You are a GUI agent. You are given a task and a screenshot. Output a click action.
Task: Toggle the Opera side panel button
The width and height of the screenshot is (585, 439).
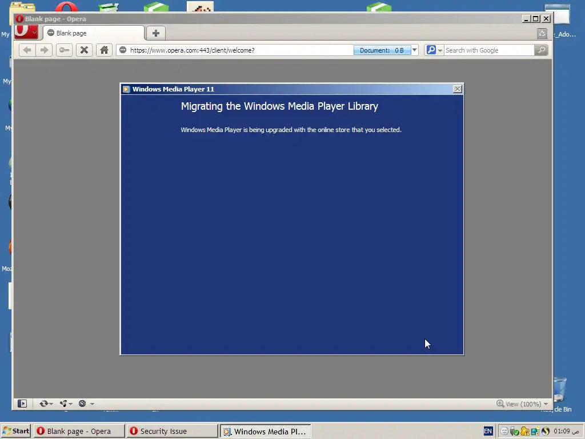pos(22,404)
